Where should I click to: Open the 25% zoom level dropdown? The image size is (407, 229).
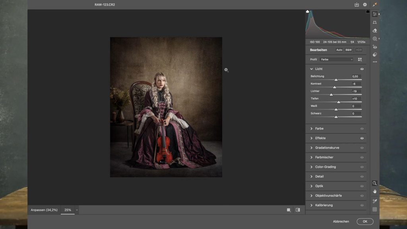click(x=77, y=210)
